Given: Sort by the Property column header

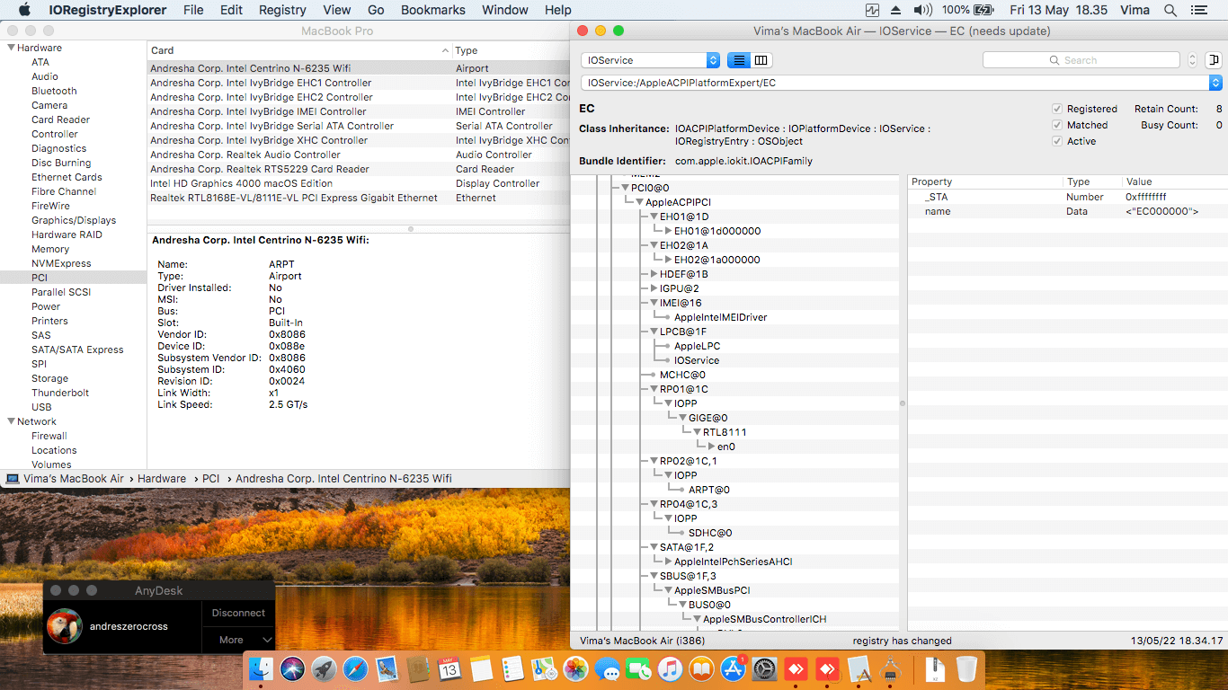Looking at the screenshot, I should [985, 181].
